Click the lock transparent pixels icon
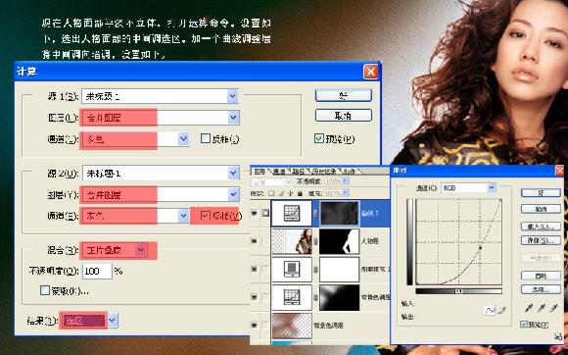Viewport: 568px width, 355px height. [271, 193]
